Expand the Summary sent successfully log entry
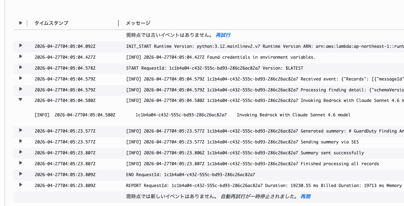The width and height of the screenshot is (404, 206). 21,153
